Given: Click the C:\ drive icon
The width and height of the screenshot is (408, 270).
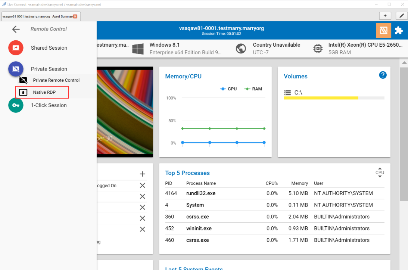Looking at the screenshot, I should [287, 93].
